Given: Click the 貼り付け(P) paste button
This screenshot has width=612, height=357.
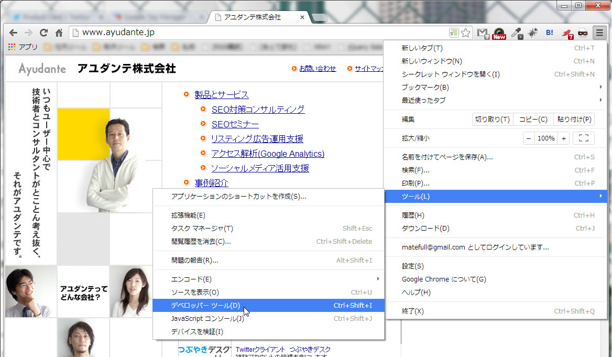Looking at the screenshot, I should tap(574, 119).
